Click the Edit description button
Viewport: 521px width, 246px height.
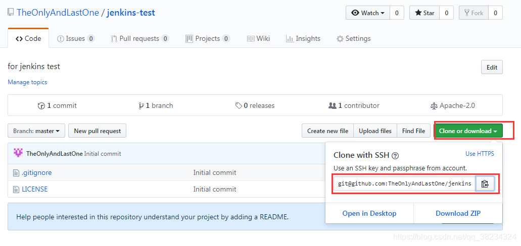(x=492, y=68)
